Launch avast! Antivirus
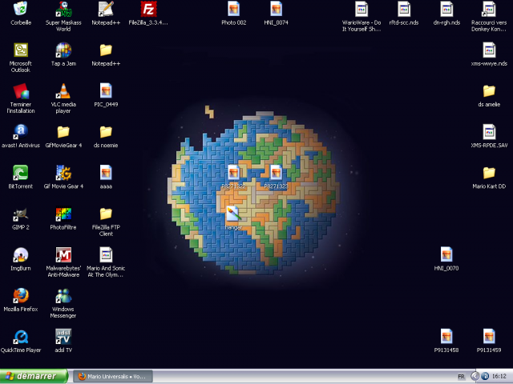 [21, 132]
